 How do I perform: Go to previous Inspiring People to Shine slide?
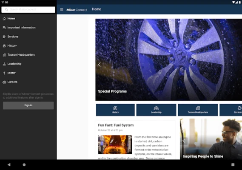coord(184,141)
